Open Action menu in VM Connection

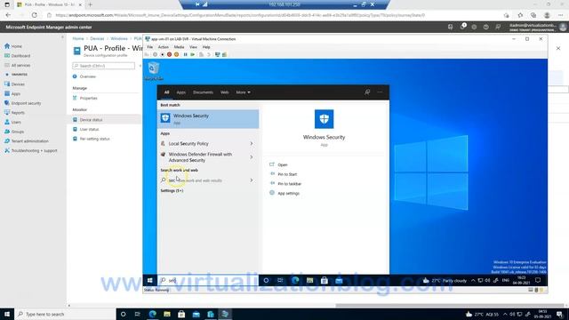163,47
